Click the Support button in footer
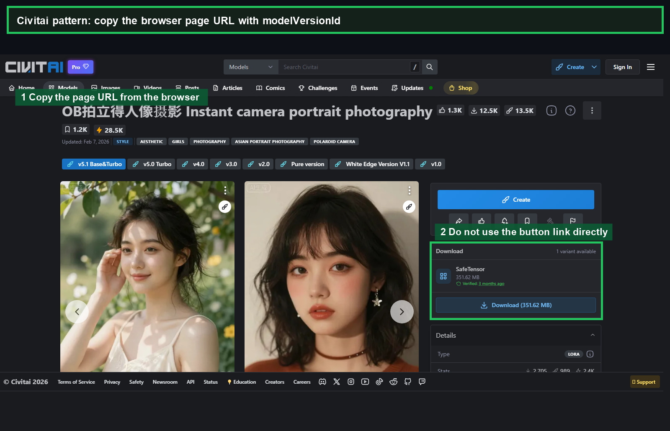670x431 pixels. [645, 382]
